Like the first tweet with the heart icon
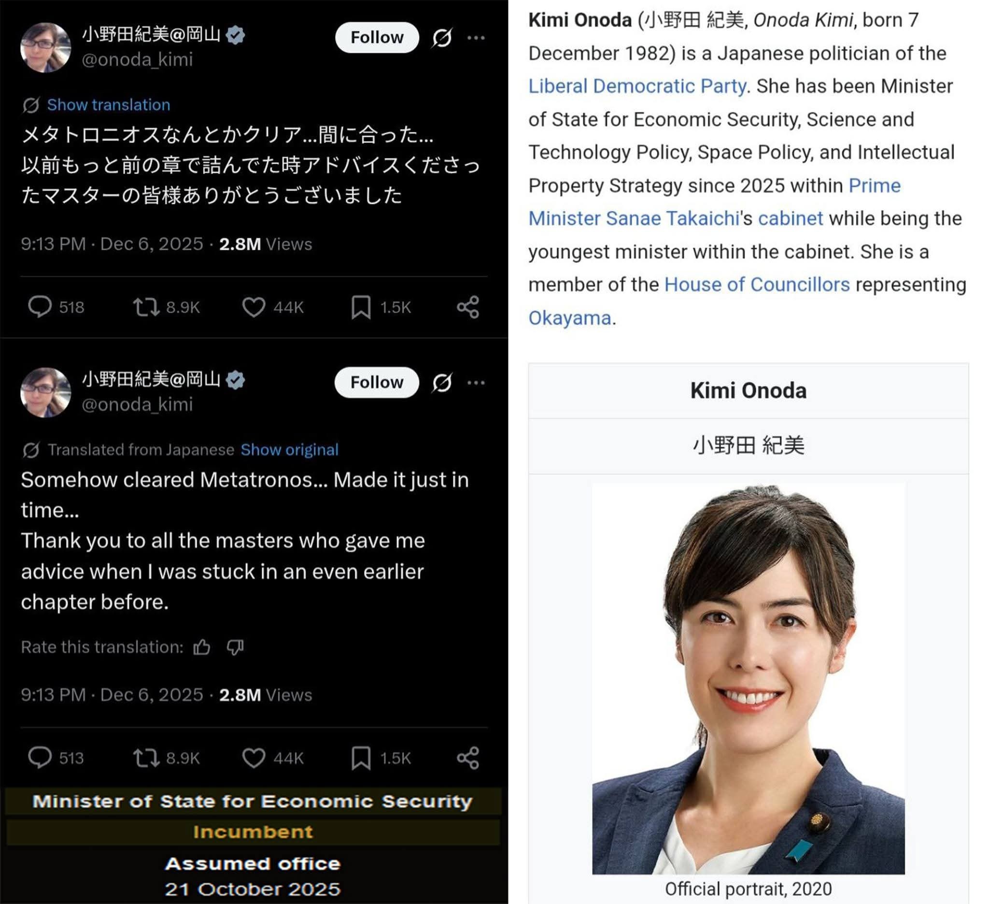 tap(254, 307)
